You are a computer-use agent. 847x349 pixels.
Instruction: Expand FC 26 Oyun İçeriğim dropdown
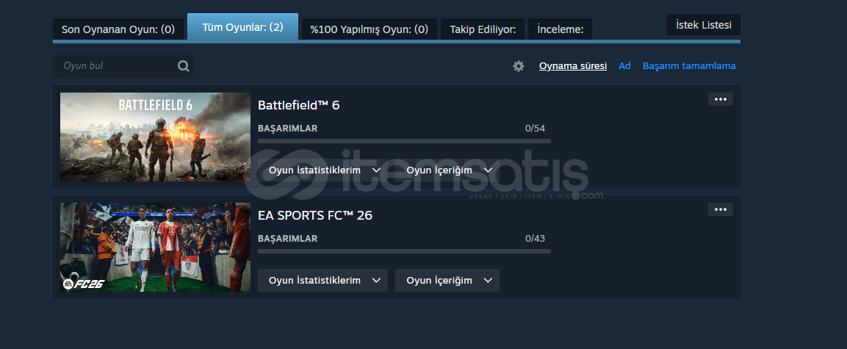point(447,281)
